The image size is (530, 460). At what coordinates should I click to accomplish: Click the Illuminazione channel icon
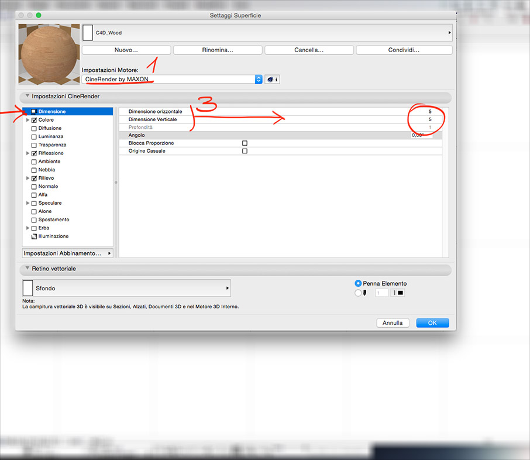click(34, 236)
